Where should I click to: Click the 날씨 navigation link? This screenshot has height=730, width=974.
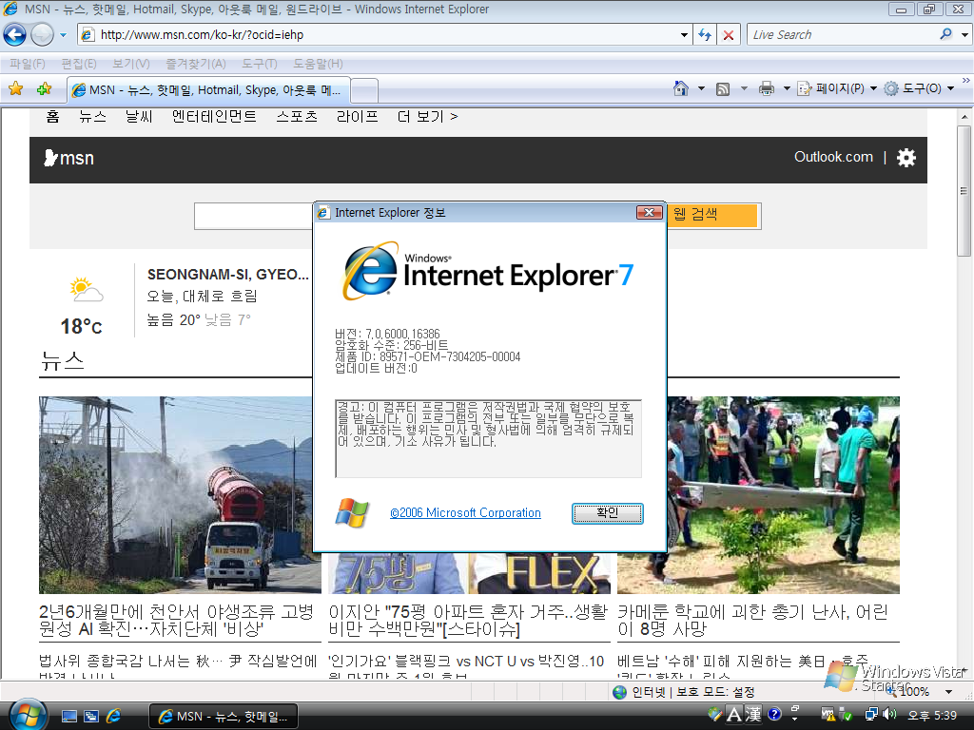click(139, 116)
